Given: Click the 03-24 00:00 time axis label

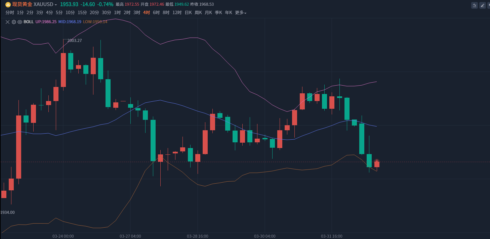Looking at the screenshot, I should pos(63,236).
